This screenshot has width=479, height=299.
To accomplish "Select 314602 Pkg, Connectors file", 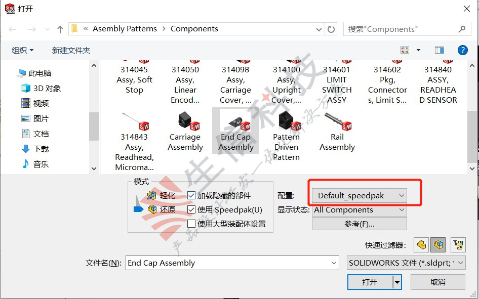I will [x=387, y=82].
